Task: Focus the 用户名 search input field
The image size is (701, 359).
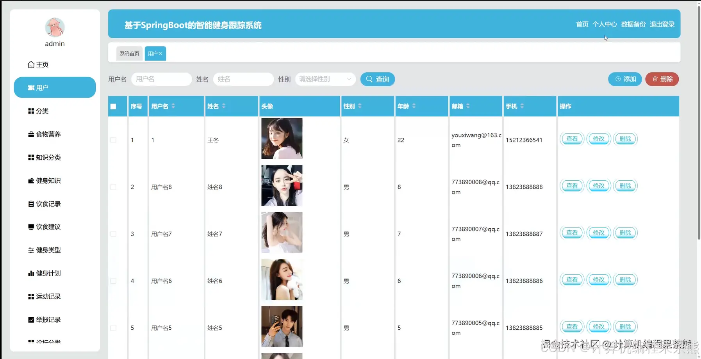Action: [161, 79]
